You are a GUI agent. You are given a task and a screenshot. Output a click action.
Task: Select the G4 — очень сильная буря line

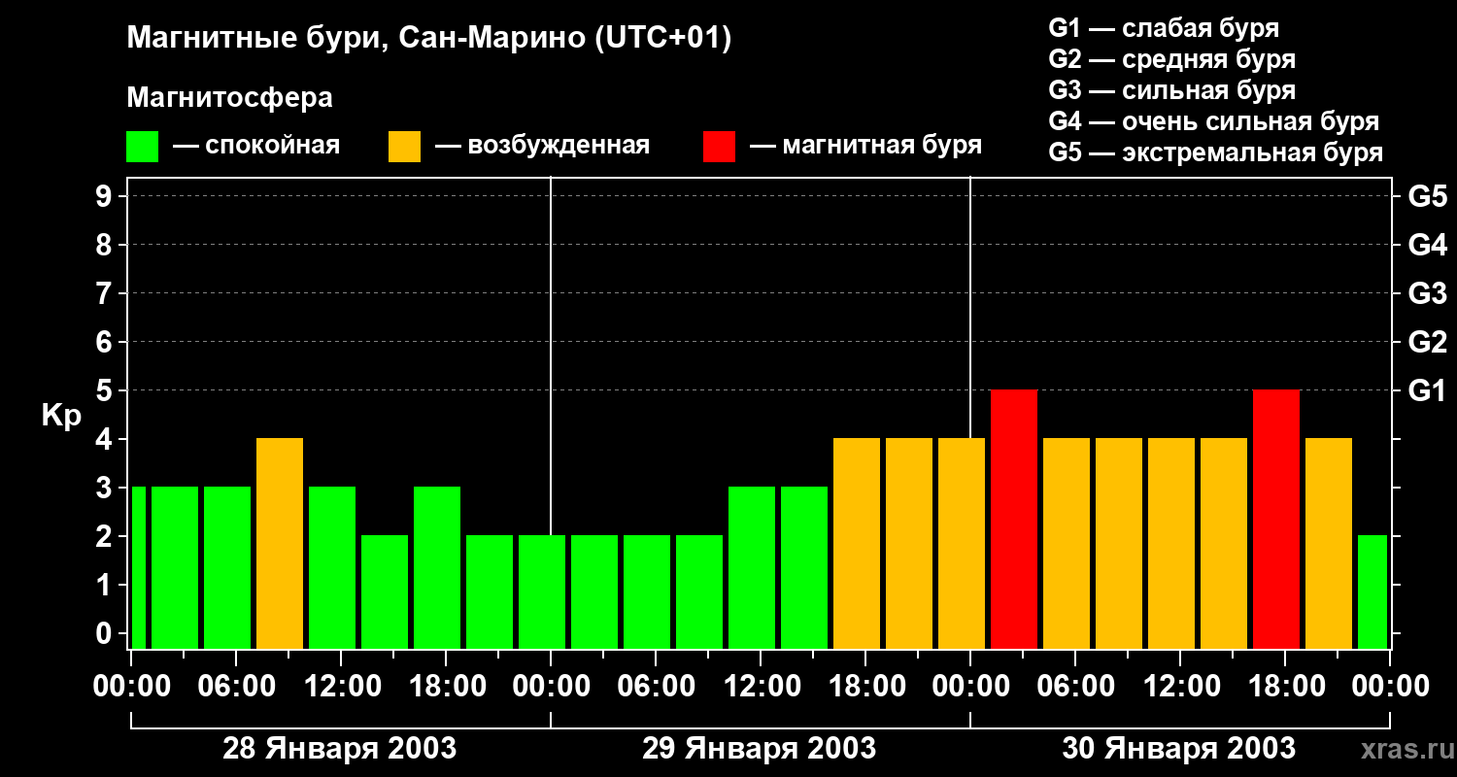[x=1213, y=121]
